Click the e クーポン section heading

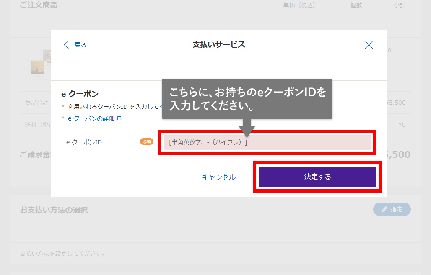pyautogui.click(x=80, y=94)
